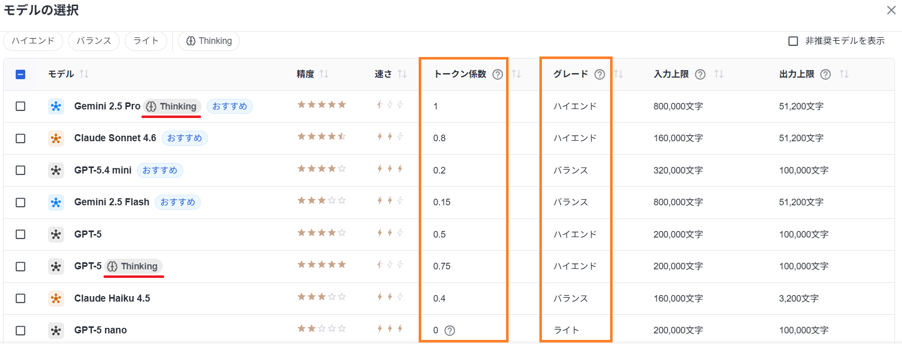This screenshot has width=902, height=346.
Task: Switch to the ライト filter chip
Action: [x=146, y=41]
